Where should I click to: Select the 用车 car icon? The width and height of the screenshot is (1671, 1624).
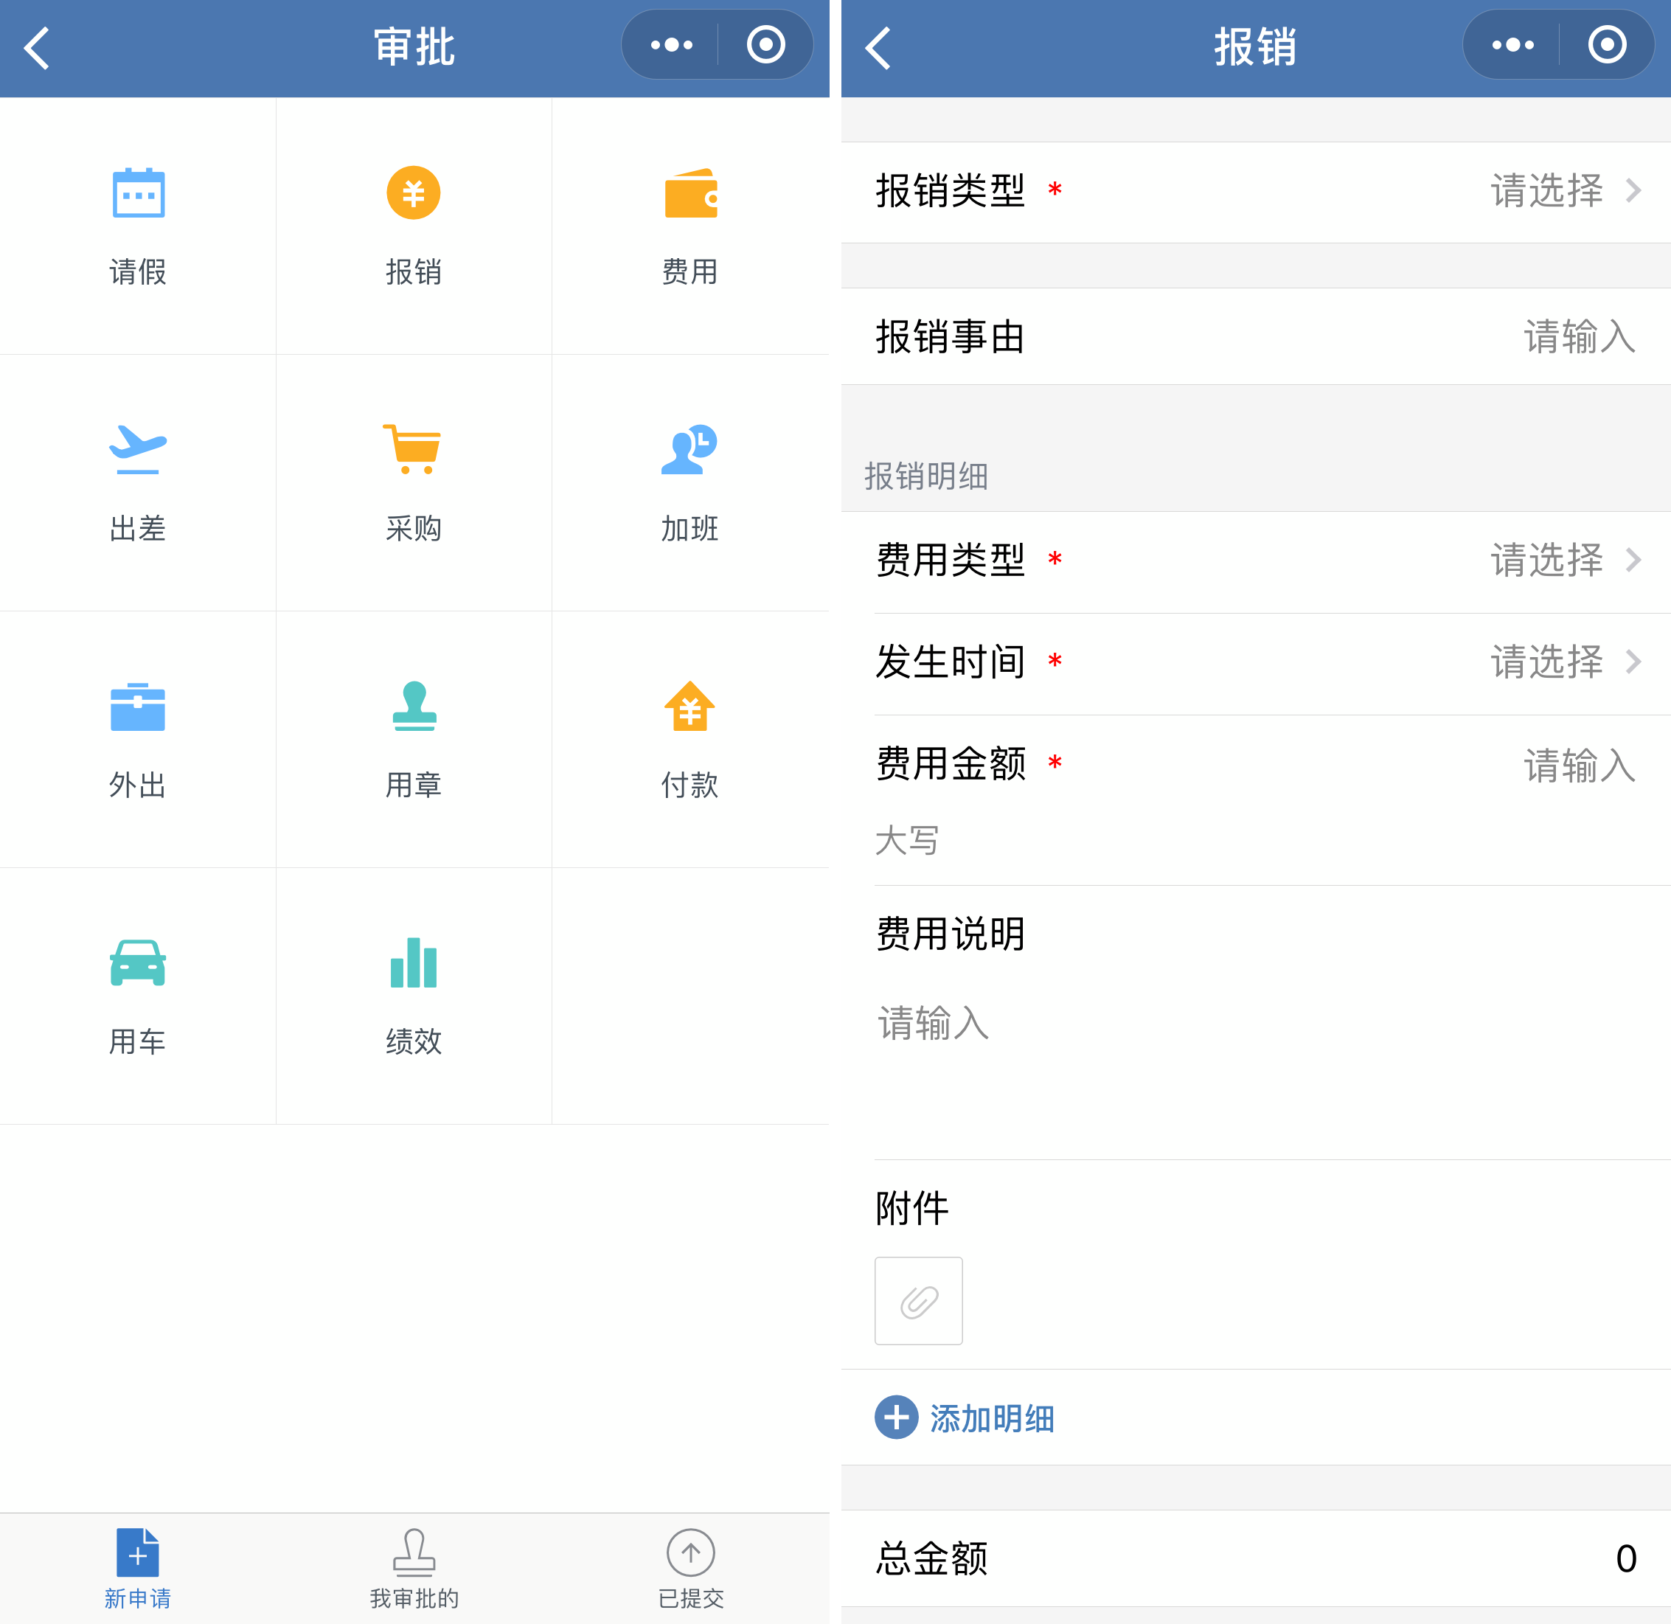pos(138,963)
